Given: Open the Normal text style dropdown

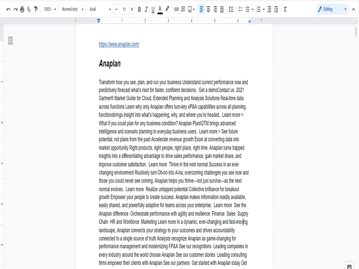Looking at the screenshot, I should tap(73, 9).
